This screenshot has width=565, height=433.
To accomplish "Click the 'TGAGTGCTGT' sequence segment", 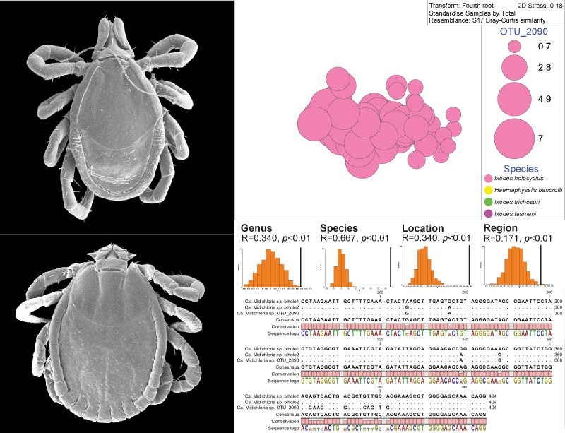I will coord(448,302).
